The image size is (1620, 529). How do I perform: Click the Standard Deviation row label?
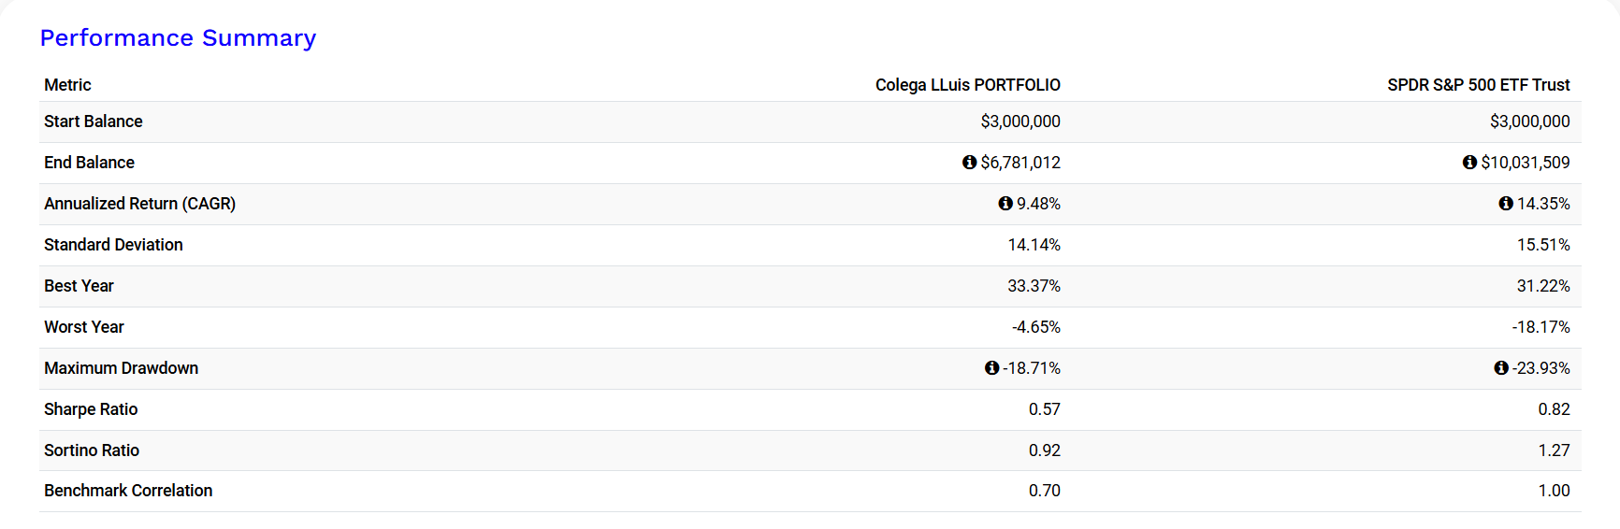[113, 245]
